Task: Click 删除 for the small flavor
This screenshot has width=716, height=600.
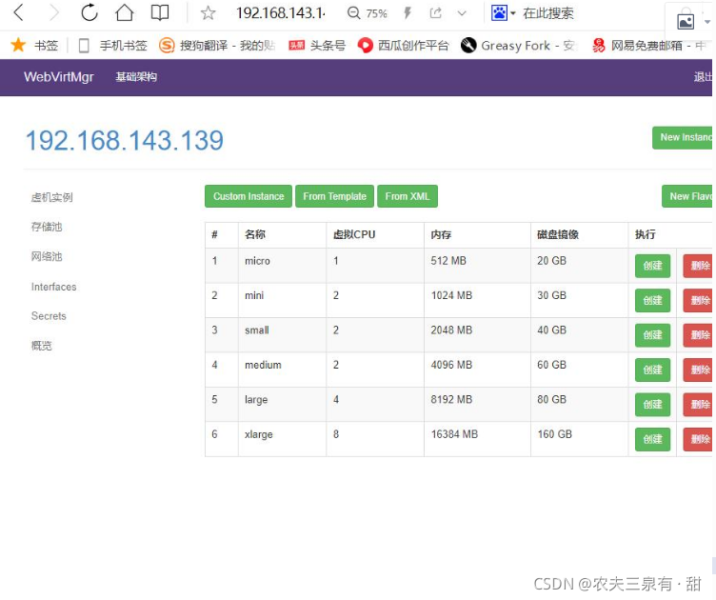Action: click(698, 335)
